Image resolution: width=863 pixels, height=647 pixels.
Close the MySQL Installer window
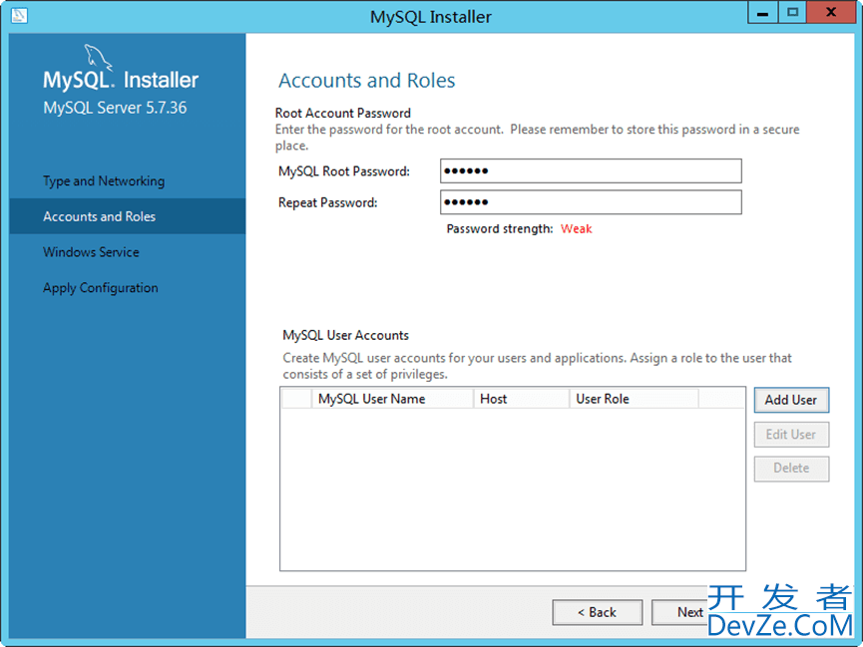coord(831,13)
